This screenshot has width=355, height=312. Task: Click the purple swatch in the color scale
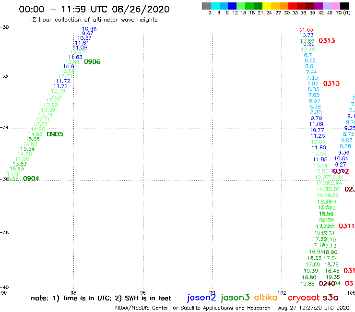(319, 6)
